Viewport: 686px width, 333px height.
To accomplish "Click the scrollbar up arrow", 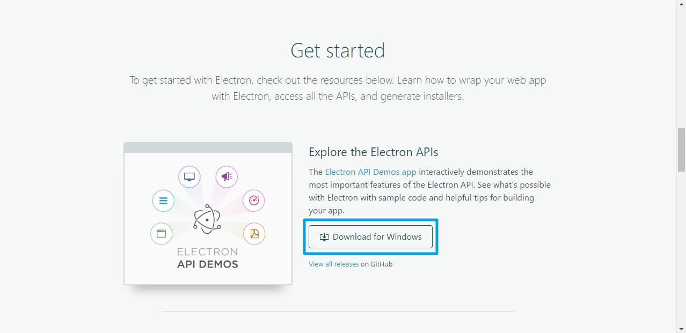I will coord(681,4).
